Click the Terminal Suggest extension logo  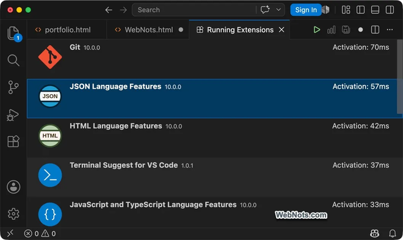(x=50, y=175)
